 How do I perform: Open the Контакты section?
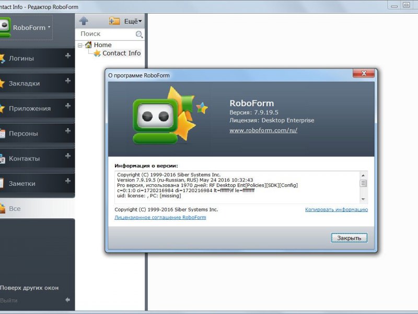click(x=24, y=159)
